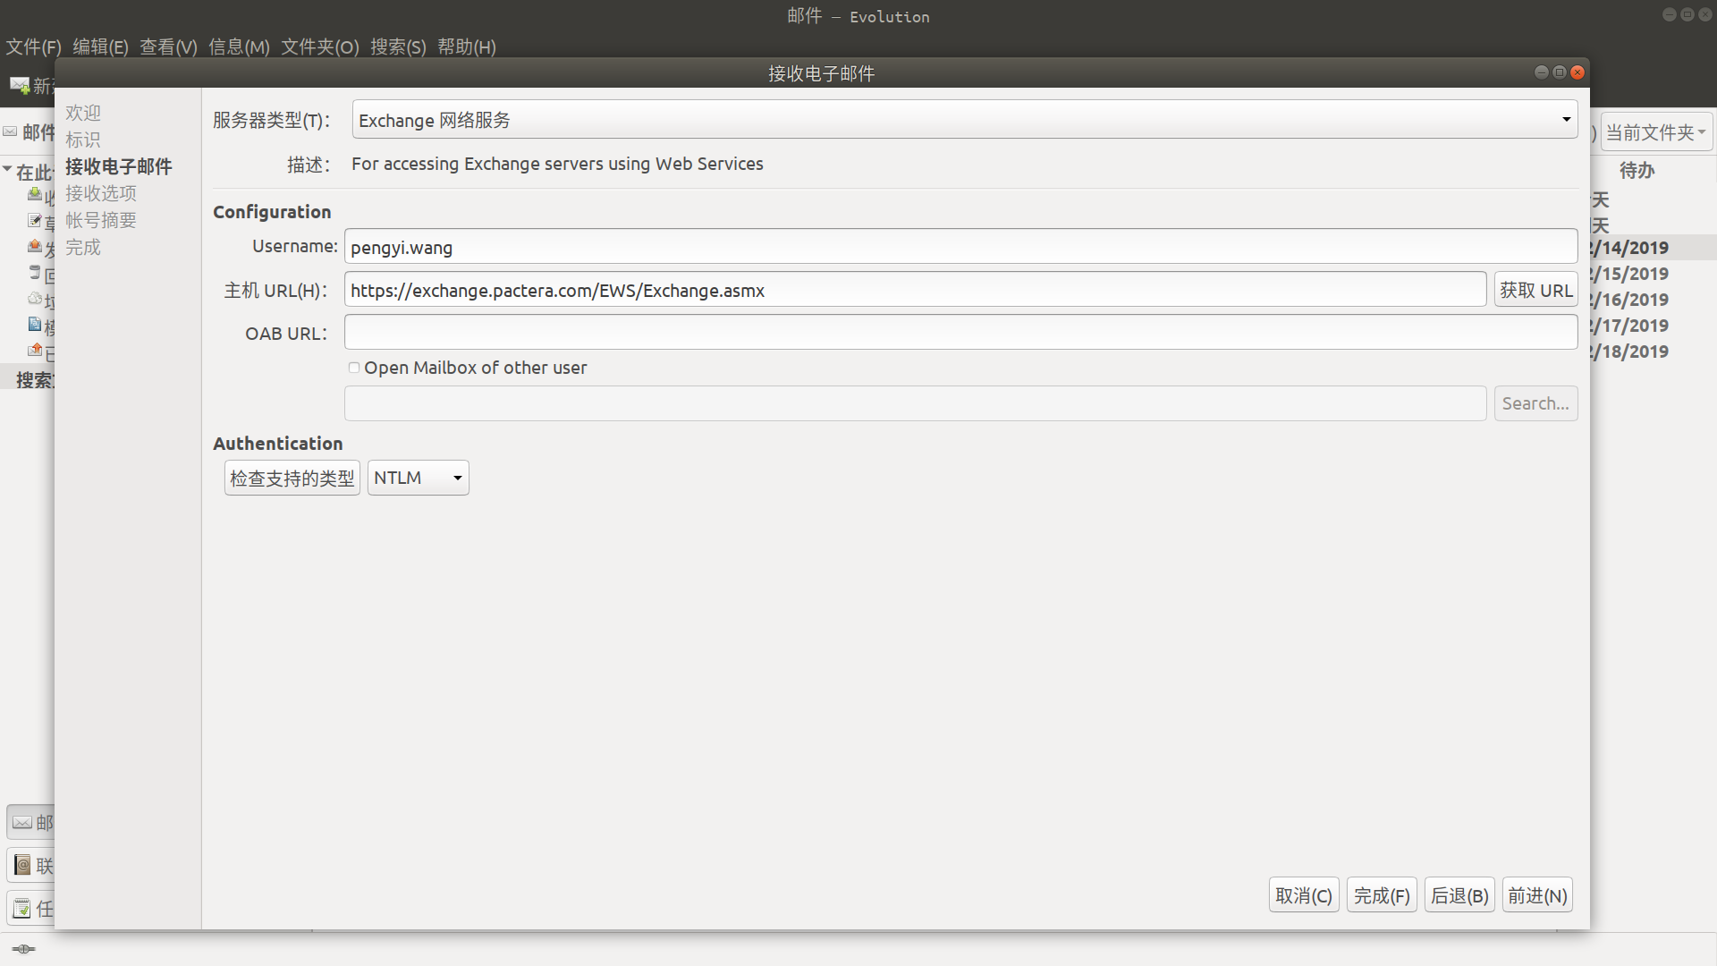Open the 查看(V) menu
Image resolution: width=1717 pixels, height=966 pixels.
[168, 47]
